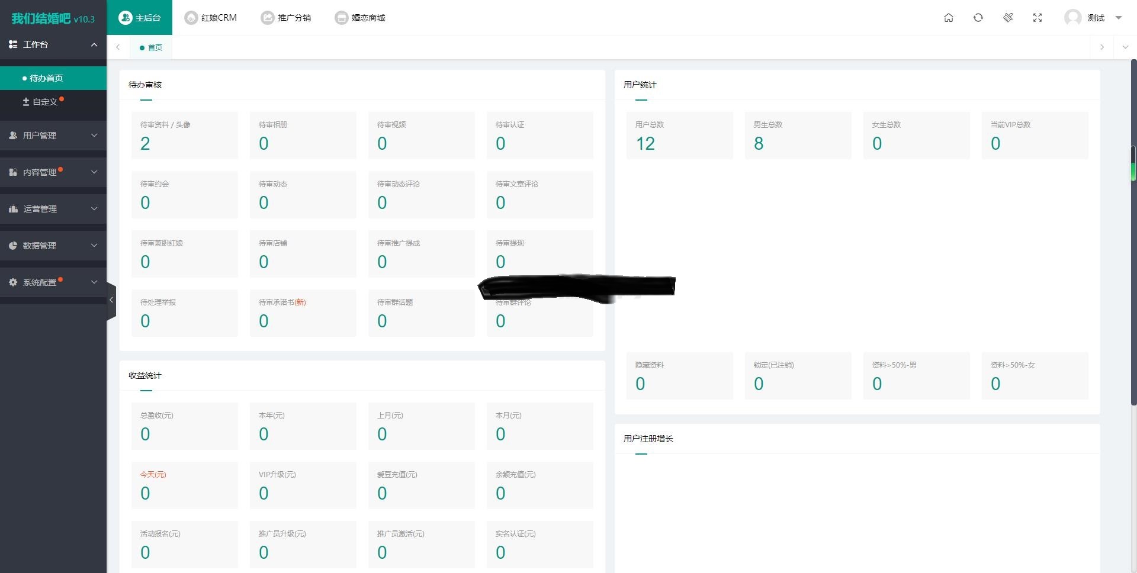
Task: Expand the 系统配置 sidebar menu
Action: coord(53,282)
